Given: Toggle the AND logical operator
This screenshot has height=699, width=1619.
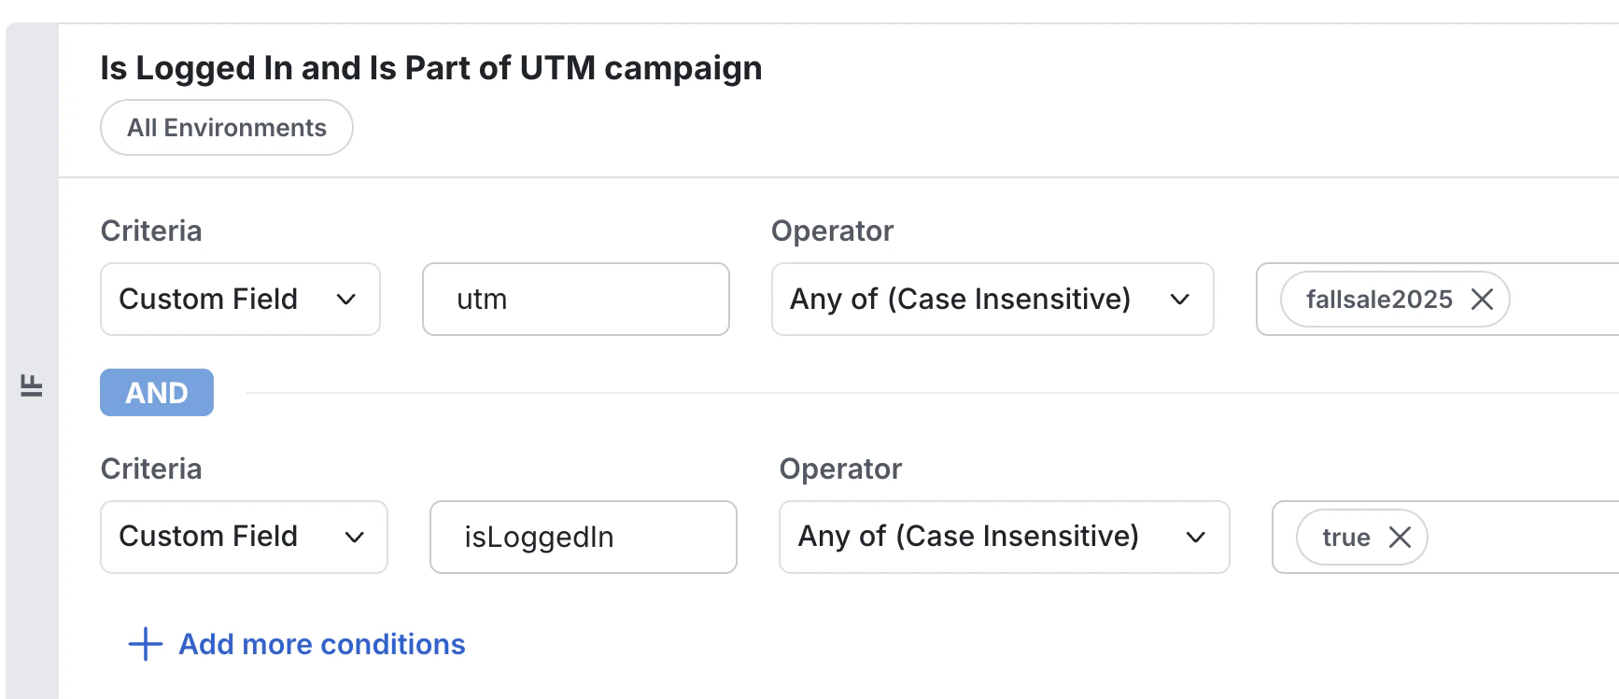Looking at the screenshot, I should [157, 393].
